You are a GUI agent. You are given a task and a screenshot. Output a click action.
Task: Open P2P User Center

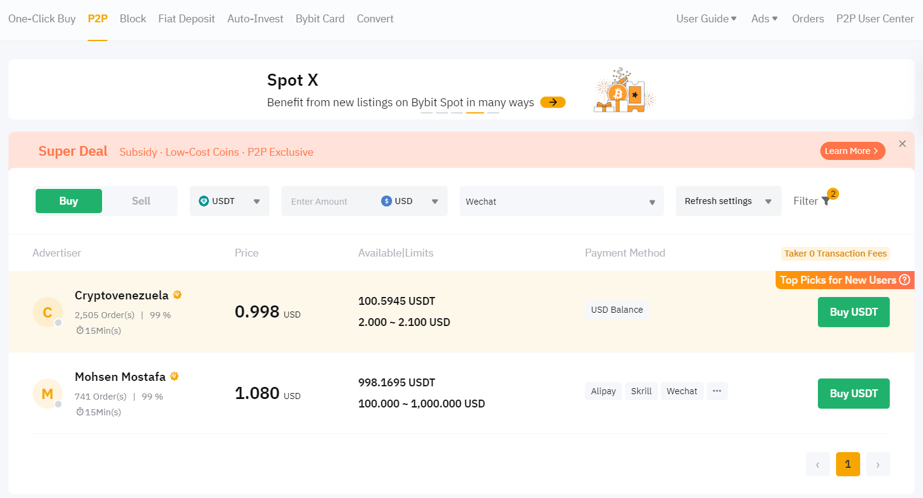tap(875, 19)
